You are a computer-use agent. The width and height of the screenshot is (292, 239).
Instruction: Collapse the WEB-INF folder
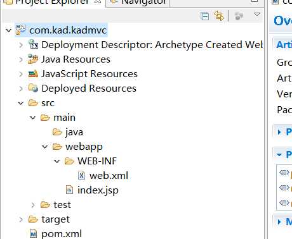56,161
